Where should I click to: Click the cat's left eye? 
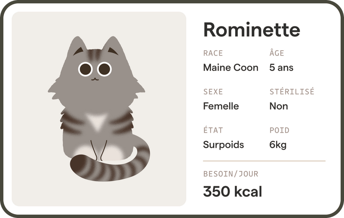[86, 69]
